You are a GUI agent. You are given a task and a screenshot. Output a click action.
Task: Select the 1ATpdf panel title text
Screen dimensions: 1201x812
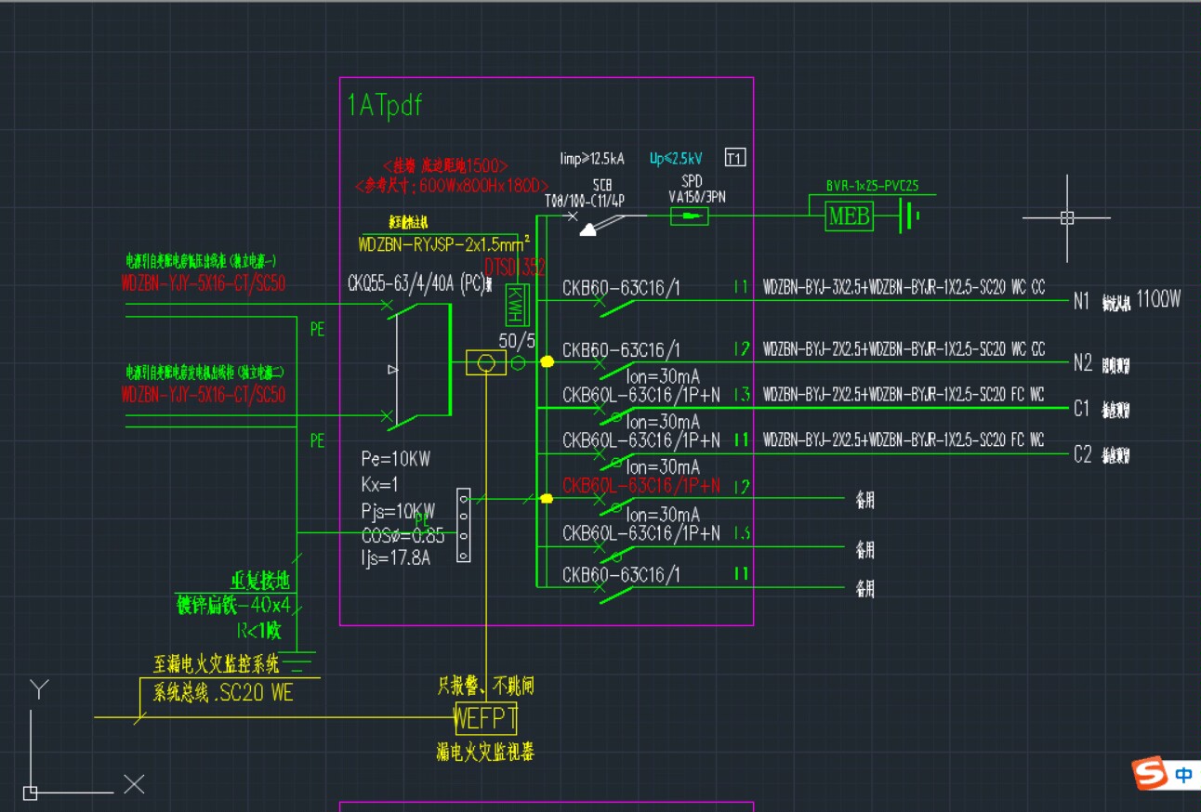coord(385,105)
